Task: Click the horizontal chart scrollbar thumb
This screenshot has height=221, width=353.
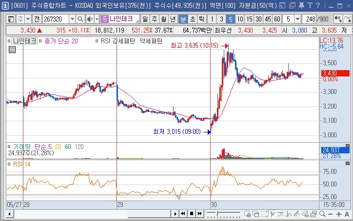Action: point(149,214)
